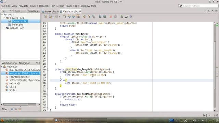Screen dimensions: 219x123
Task: Open the Tools menu
Action: [x=76, y=6]
